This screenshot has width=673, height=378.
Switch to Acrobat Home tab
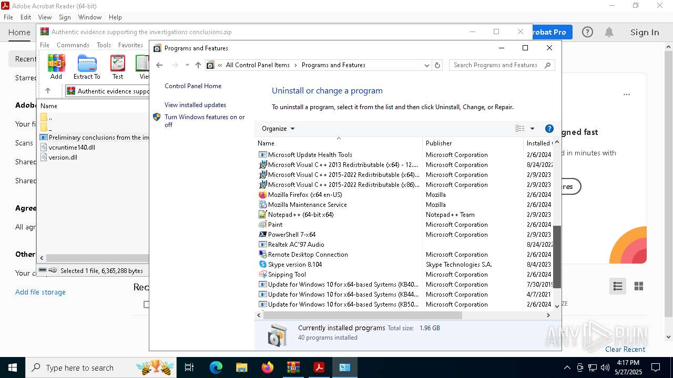(19, 32)
